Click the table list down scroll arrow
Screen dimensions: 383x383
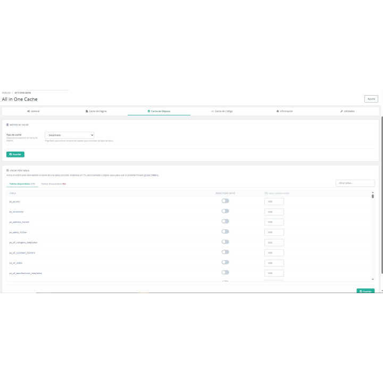[x=373, y=279]
